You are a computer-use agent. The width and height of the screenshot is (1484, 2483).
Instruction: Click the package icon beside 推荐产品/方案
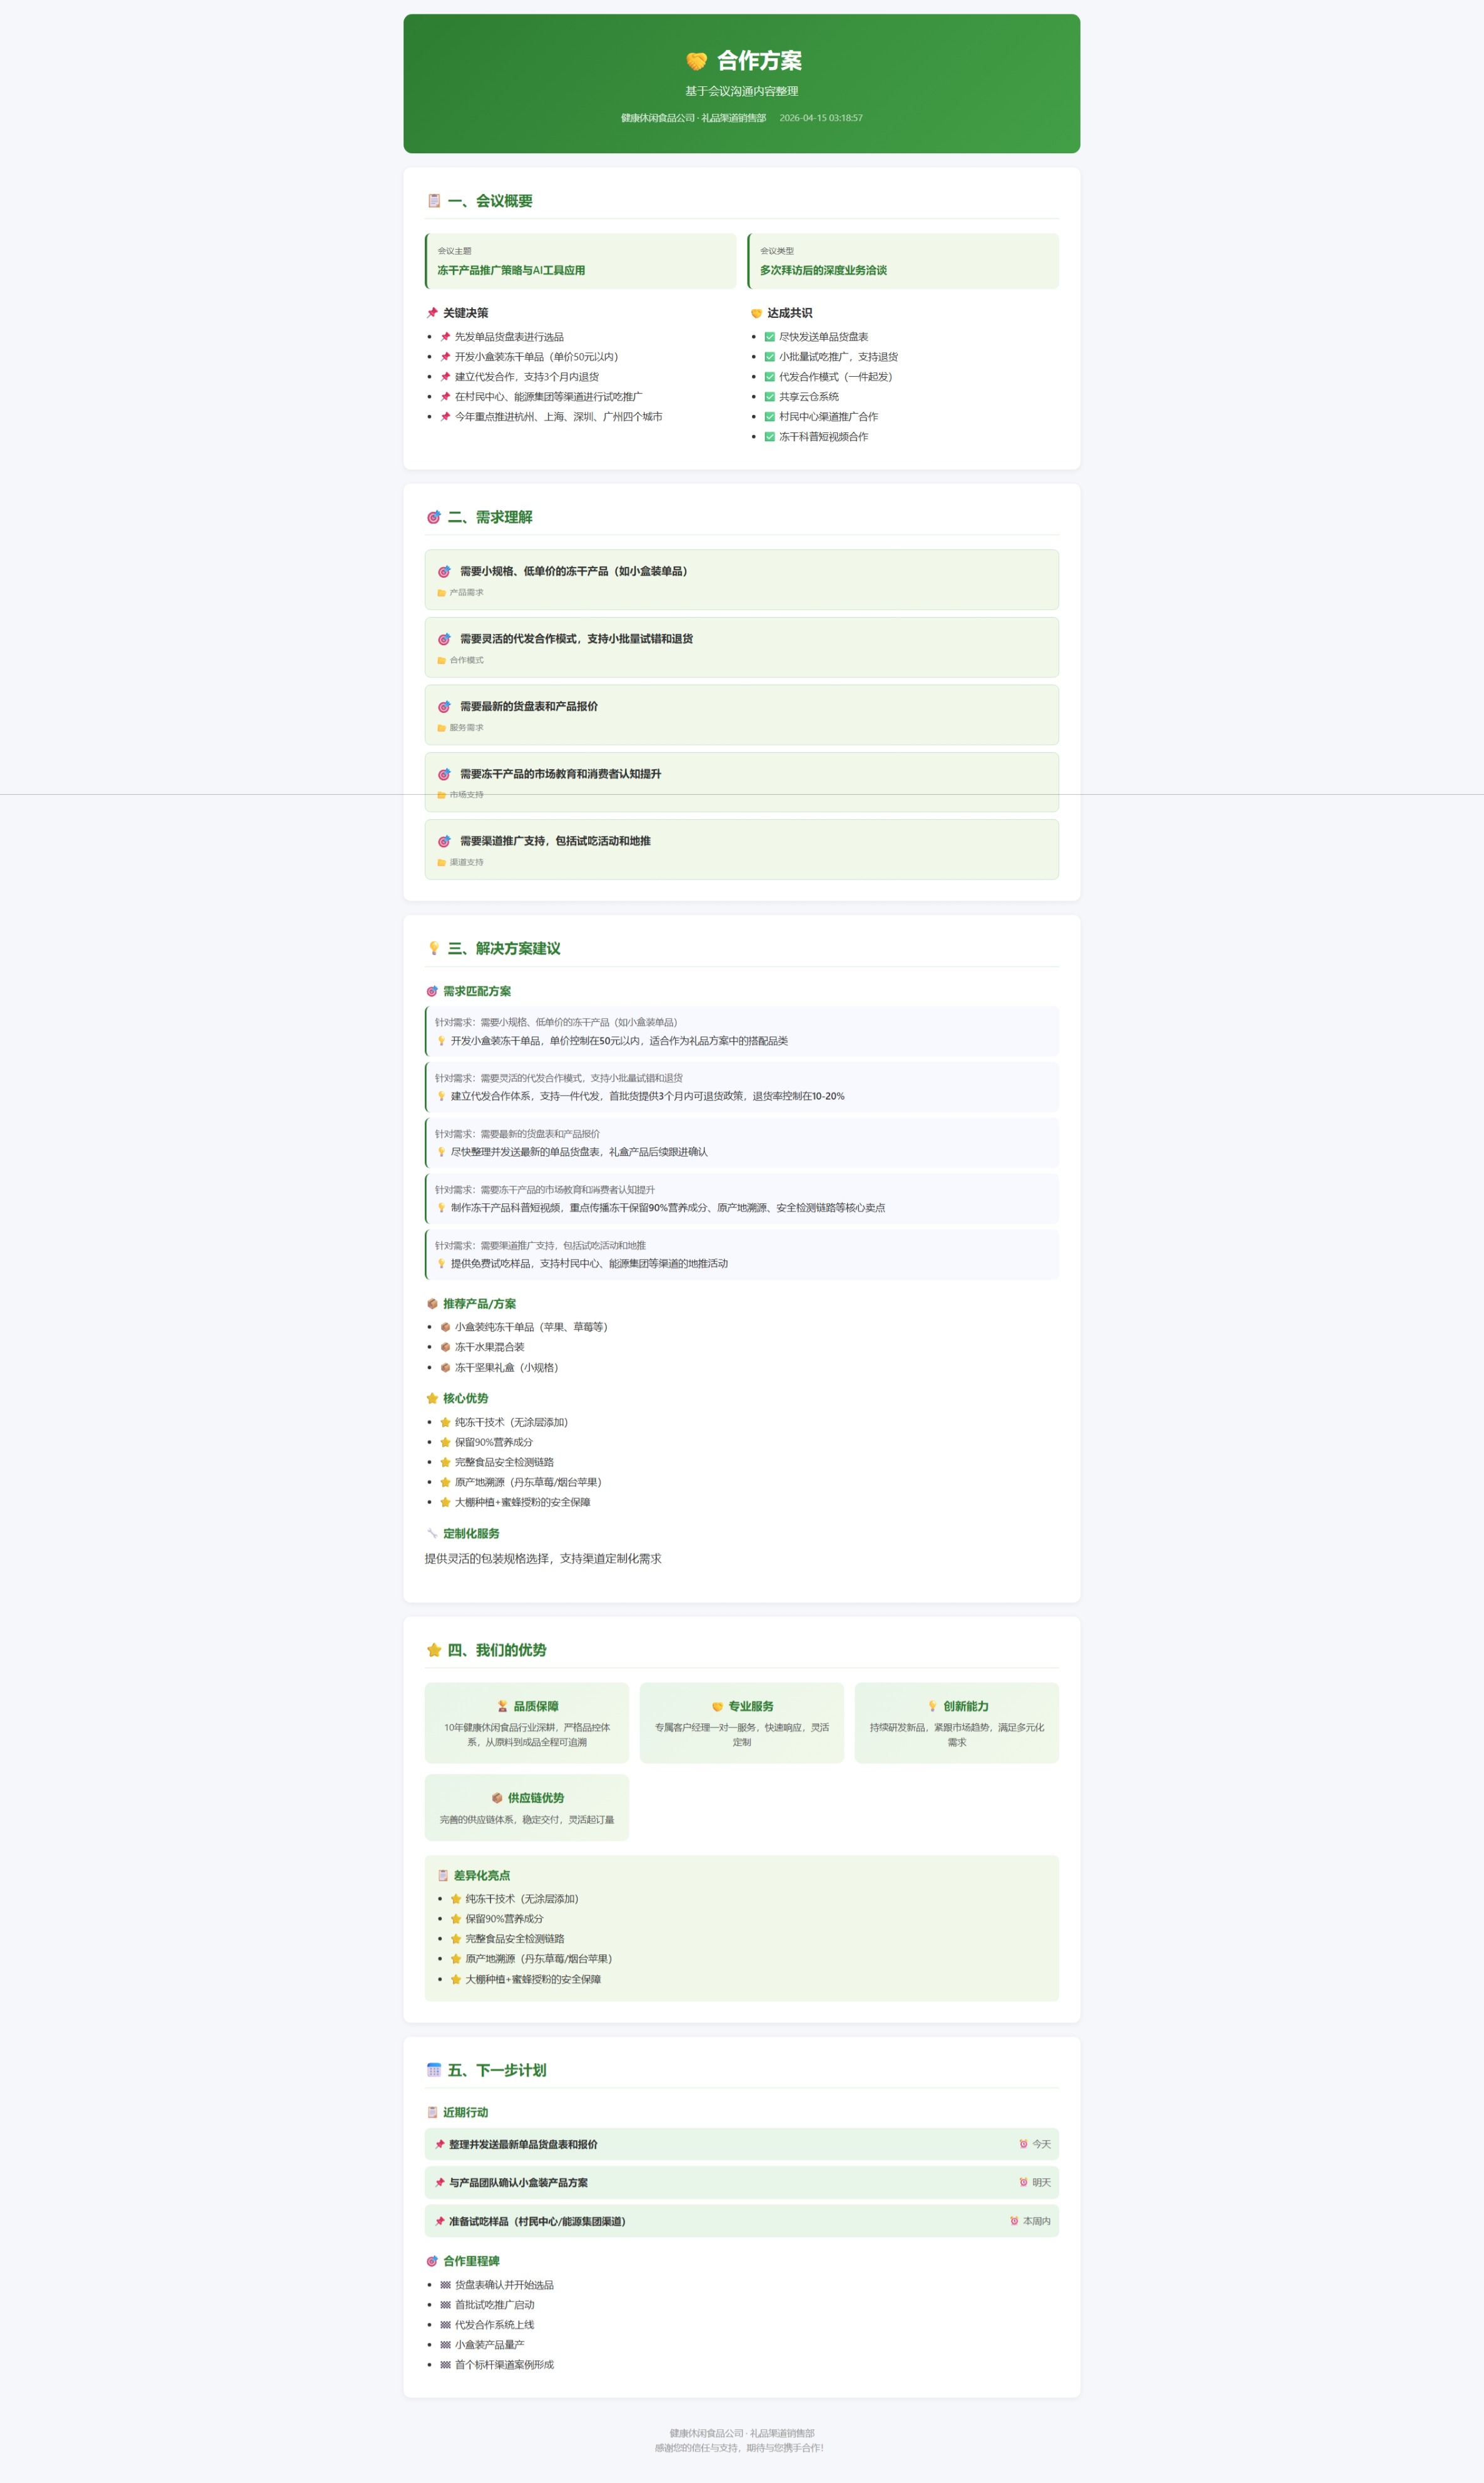click(x=432, y=1304)
